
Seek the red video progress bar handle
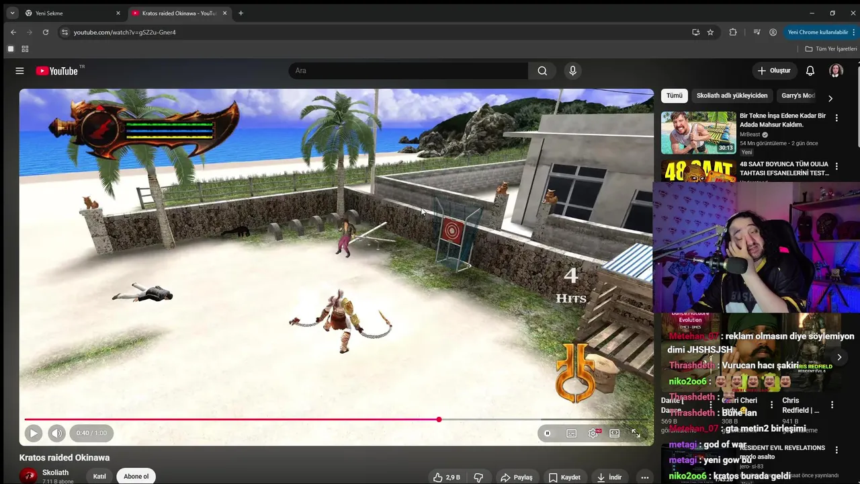pos(439,419)
